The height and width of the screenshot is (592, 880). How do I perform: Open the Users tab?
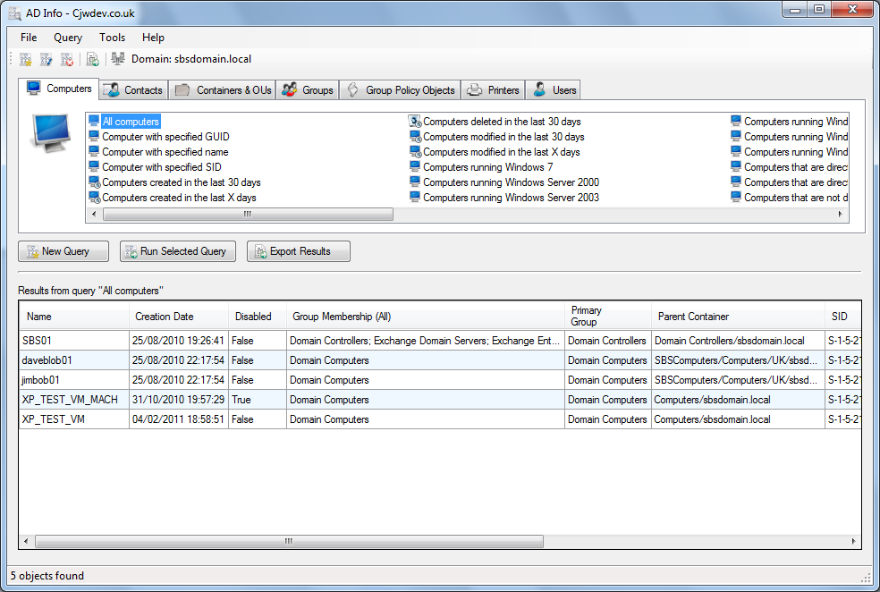pyautogui.click(x=554, y=90)
